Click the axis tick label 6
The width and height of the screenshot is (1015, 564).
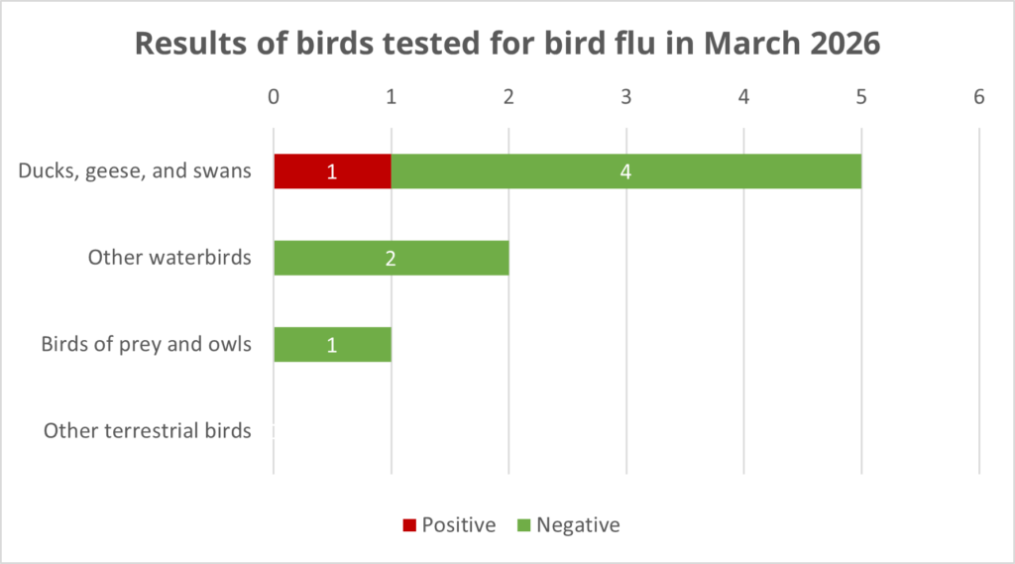[979, 97]
